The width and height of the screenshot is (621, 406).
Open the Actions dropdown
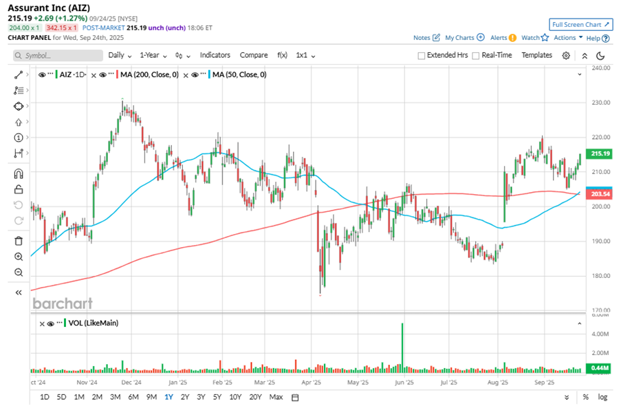568,38
